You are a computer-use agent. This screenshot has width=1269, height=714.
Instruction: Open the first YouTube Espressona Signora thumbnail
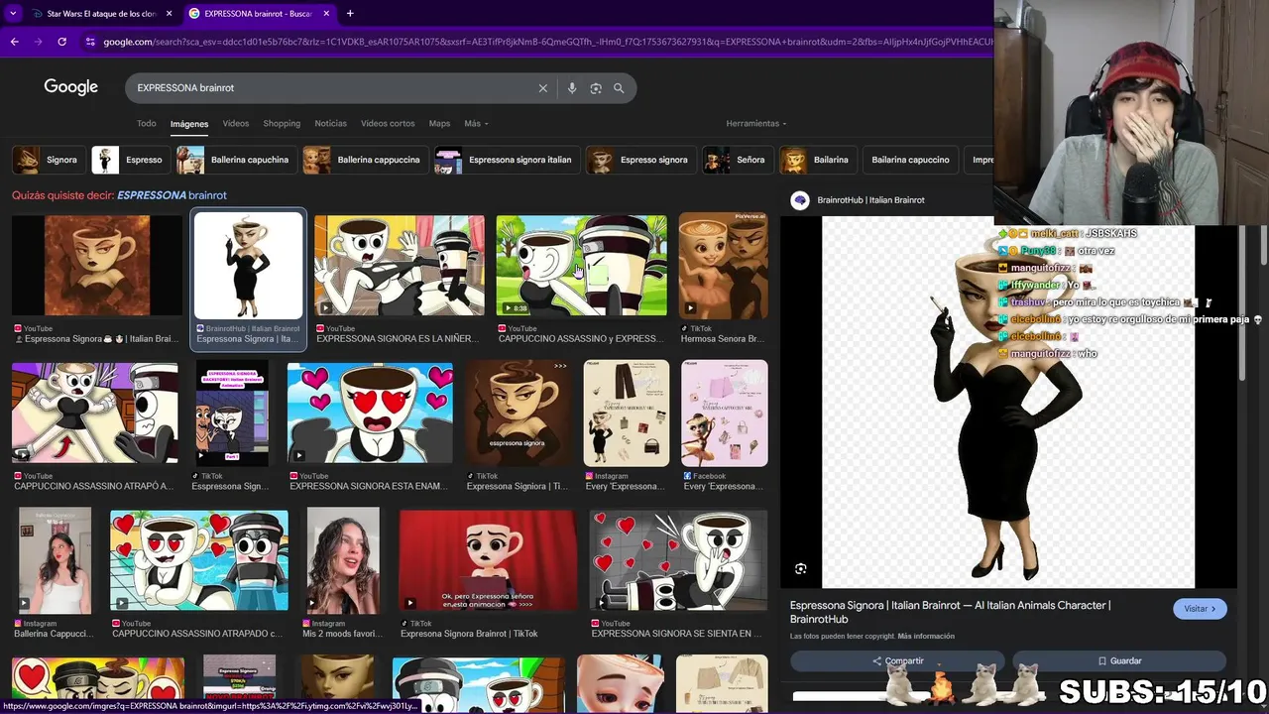(97, 266)
